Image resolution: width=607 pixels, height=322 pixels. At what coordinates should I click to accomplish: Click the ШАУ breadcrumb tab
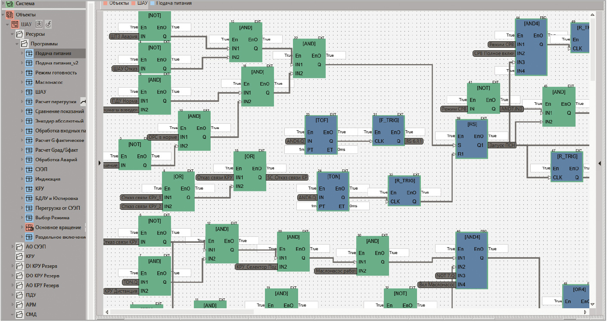click(140, 3)
